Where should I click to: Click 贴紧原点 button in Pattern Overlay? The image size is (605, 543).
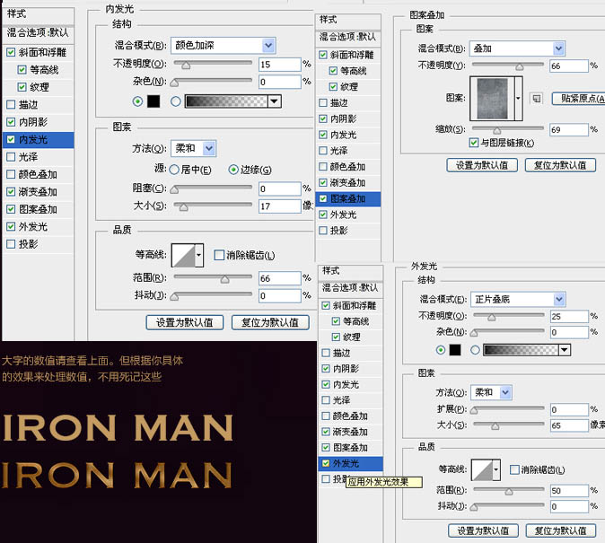coord(579,99)
